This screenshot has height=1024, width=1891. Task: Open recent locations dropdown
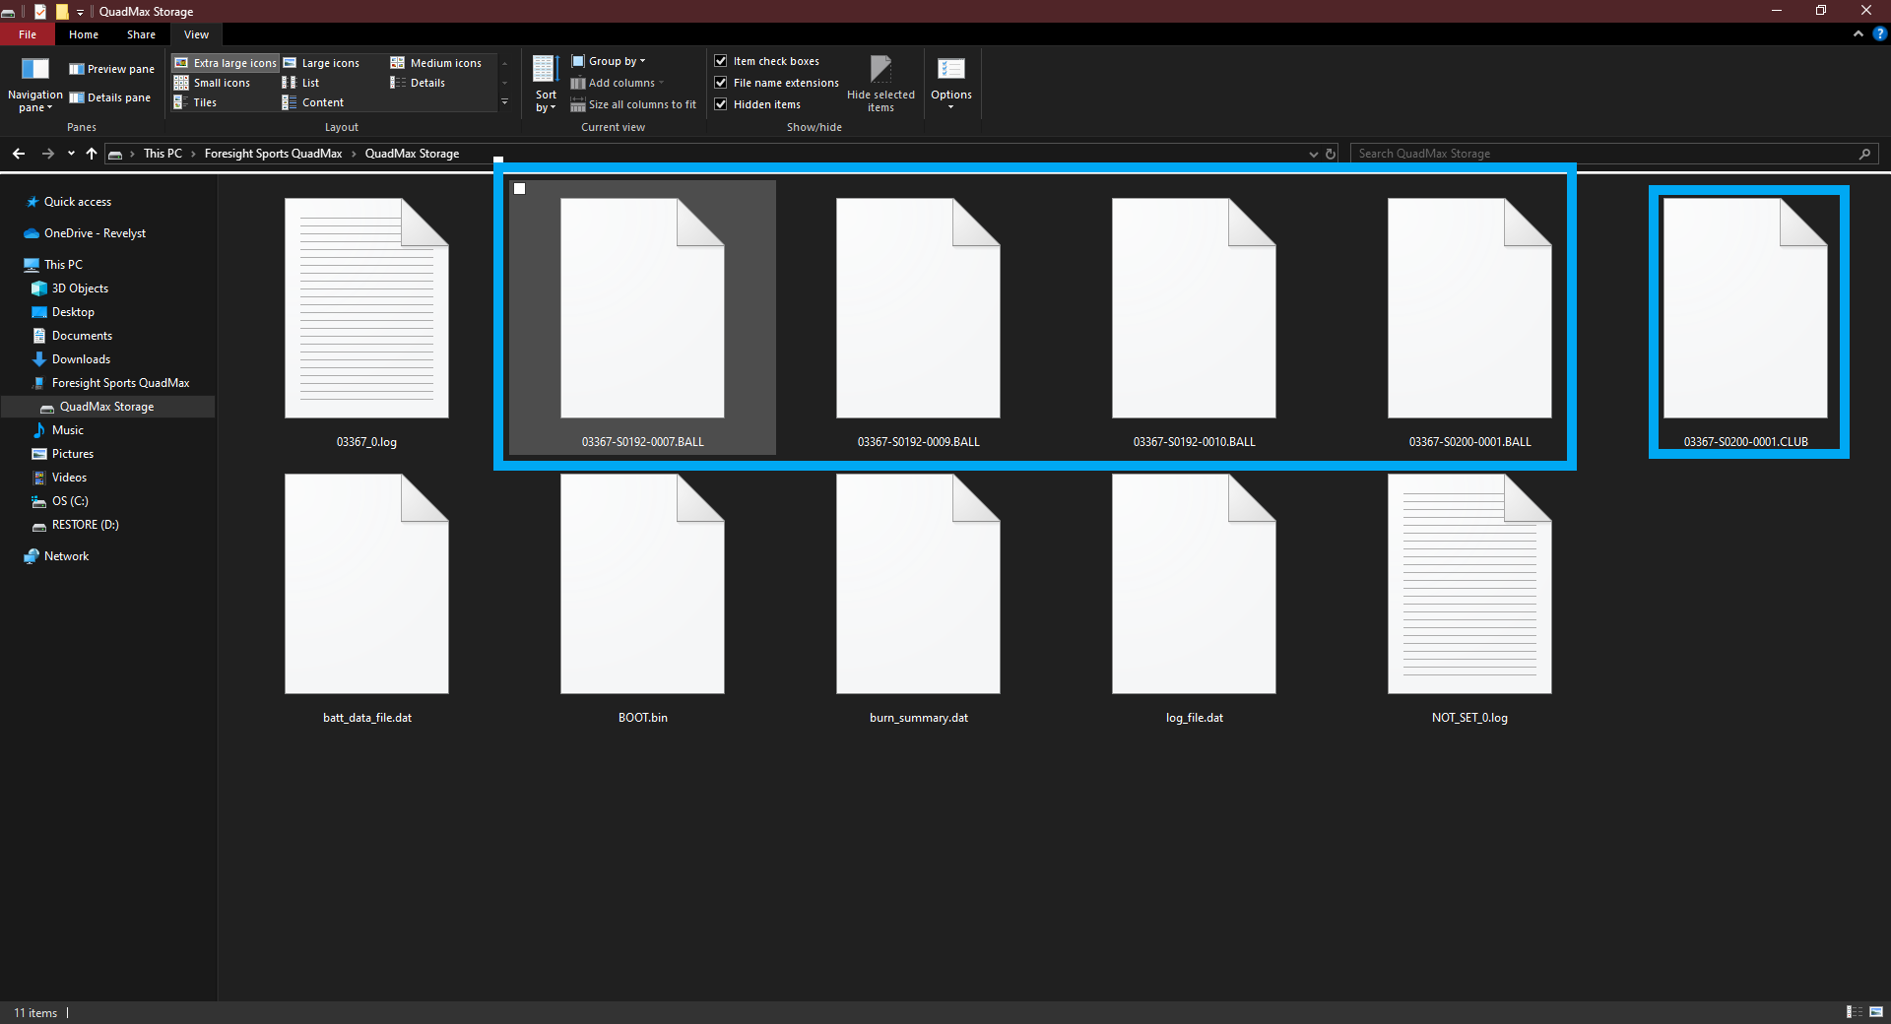pyautogui.click(x=71, y=154)
